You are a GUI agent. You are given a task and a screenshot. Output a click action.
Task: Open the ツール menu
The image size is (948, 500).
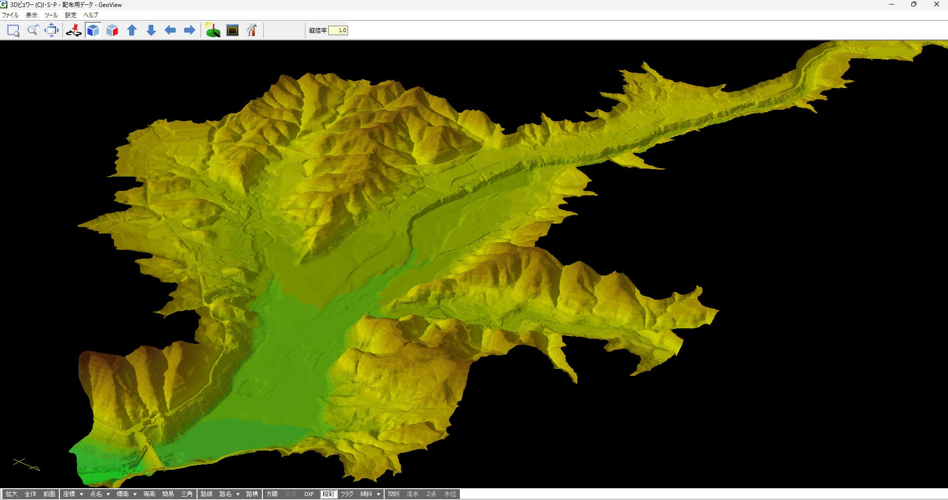pyautogui.click(x=51, y=15)
